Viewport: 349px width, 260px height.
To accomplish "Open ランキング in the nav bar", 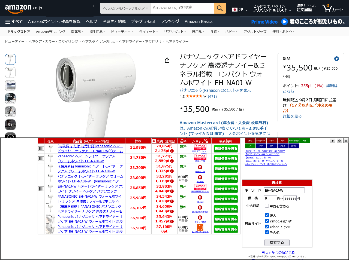I will (170, 22).
